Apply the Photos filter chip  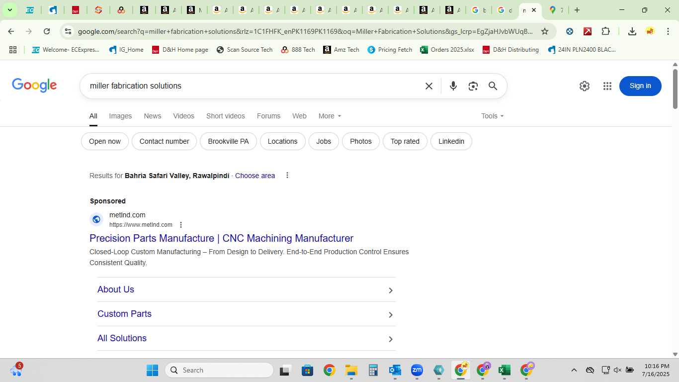(361, 141)
